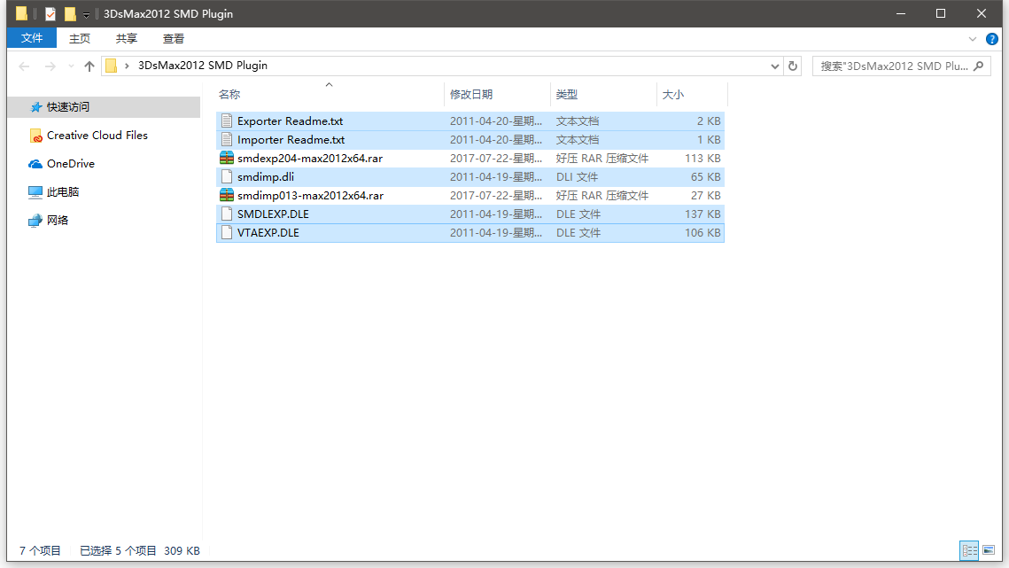The image size is (1009, 568).
Task: Click the 此电脑 computer icon
Action: click(35, 192)
